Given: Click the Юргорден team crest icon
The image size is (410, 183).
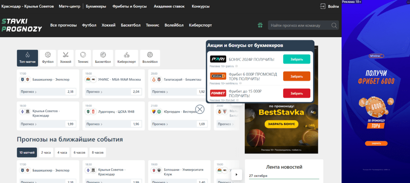Looking at the screenshot, I should coord(154,112).
